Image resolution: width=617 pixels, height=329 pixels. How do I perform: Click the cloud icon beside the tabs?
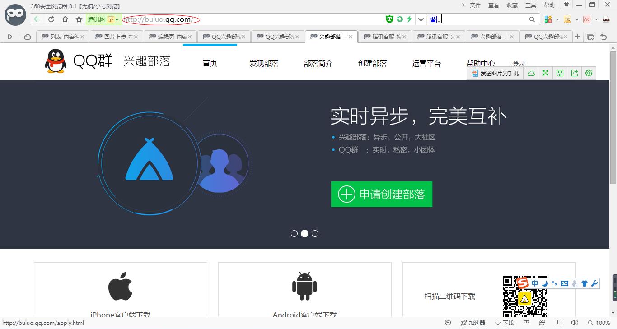click(x=28, y=37)
